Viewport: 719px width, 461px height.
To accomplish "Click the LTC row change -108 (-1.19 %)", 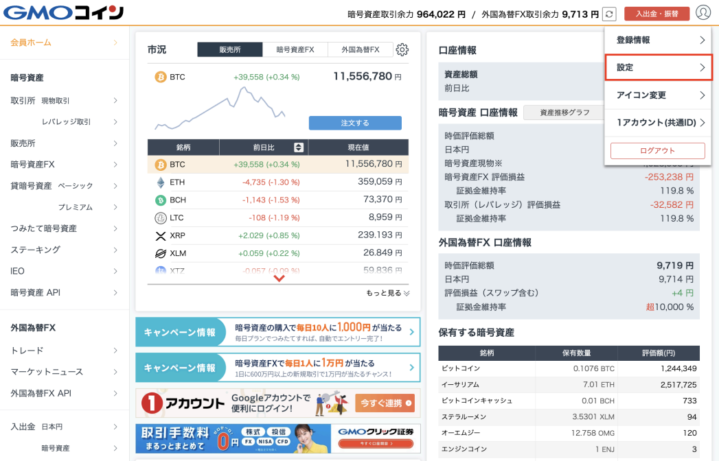I will click(274, 217).
